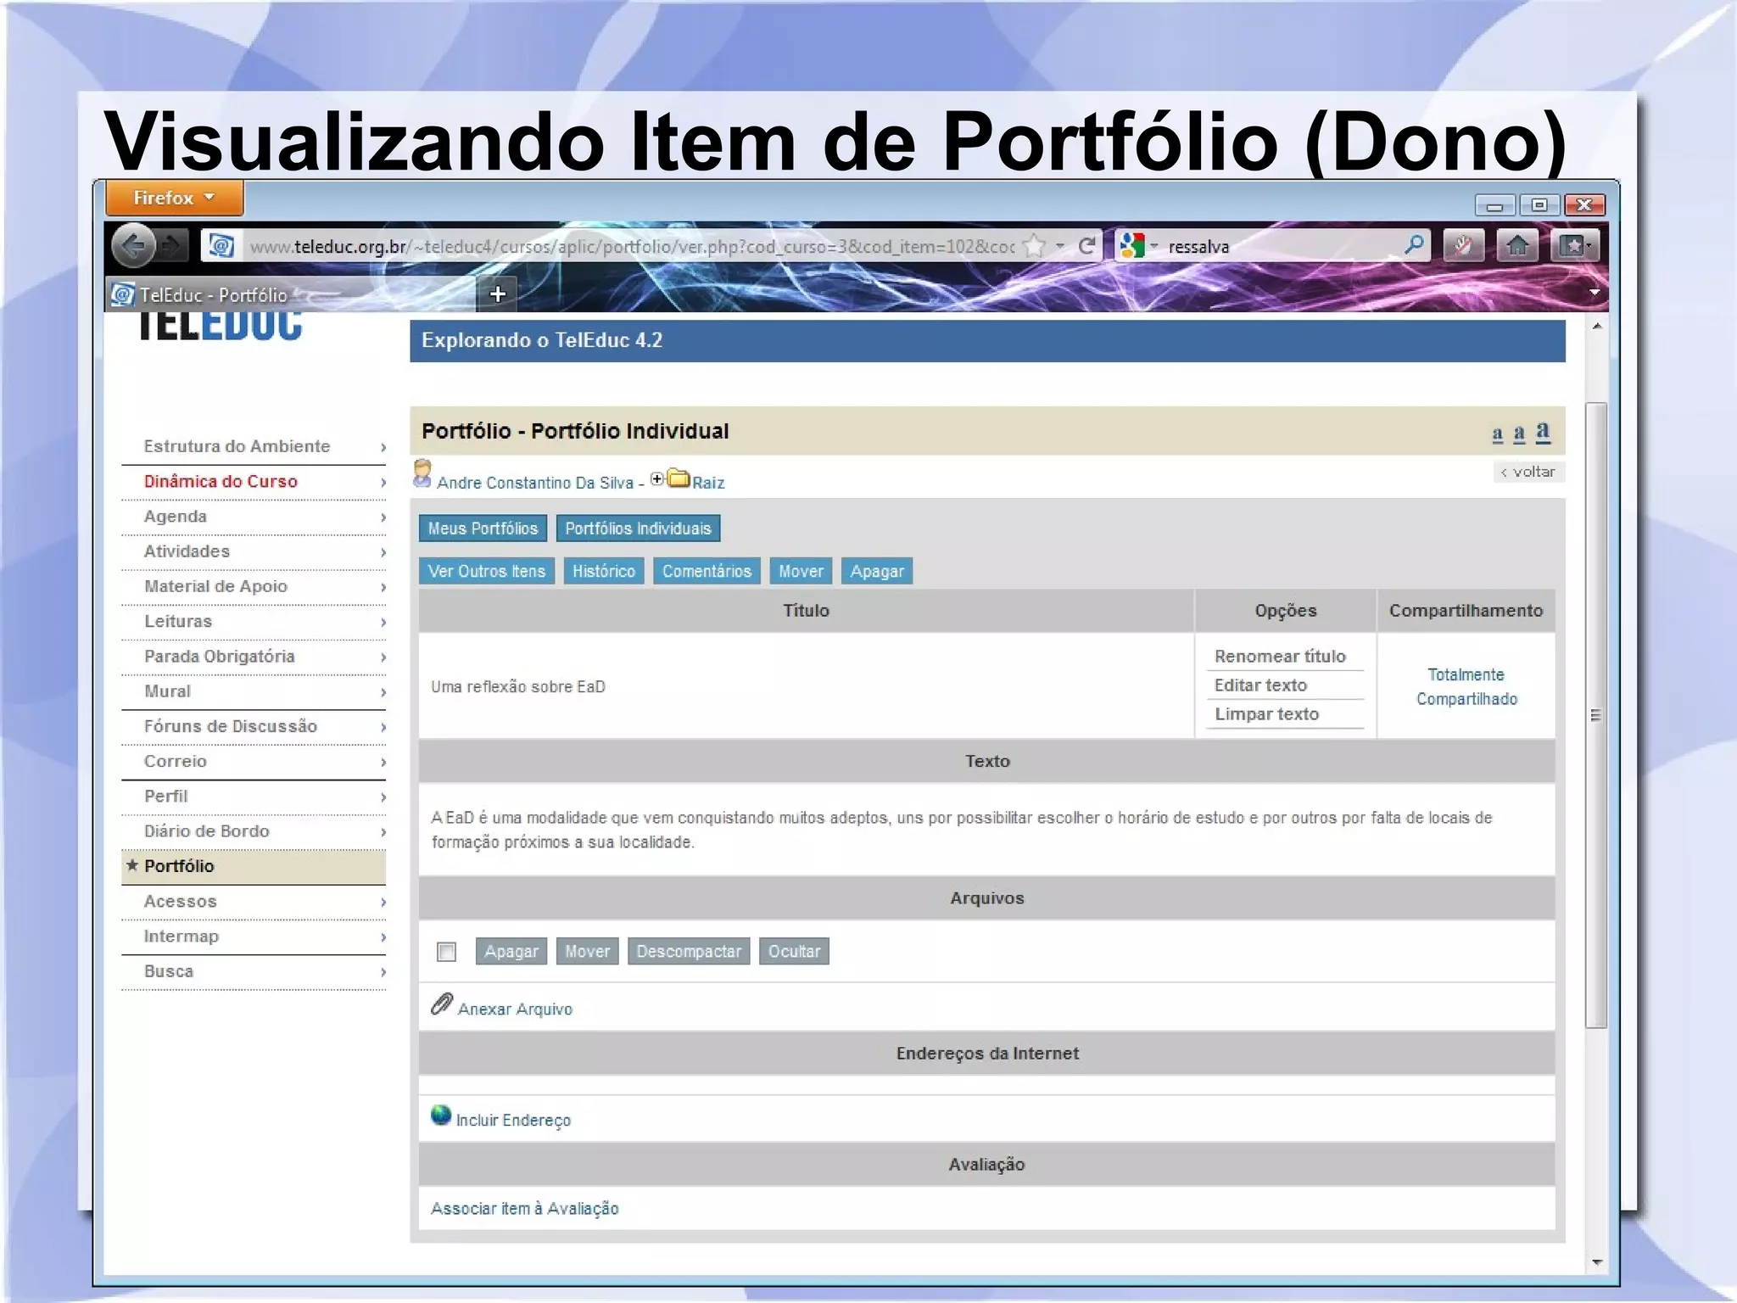Image resolution: width=1737 pixels, height=1303 pixels.
Task: Click Limpar texto option
Action: 1266,713
